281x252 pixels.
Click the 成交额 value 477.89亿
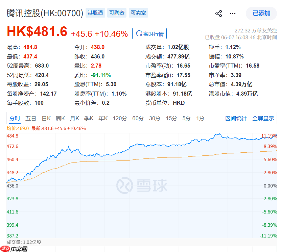178,56
